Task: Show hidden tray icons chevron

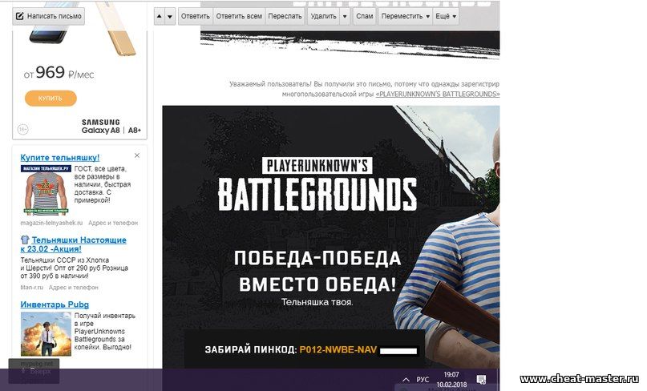Action: (x=405, y=379)
